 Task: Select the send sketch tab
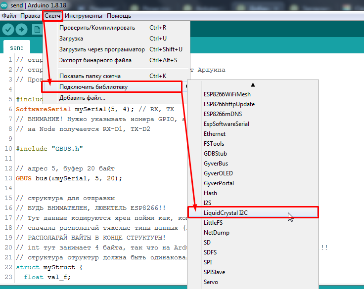17,48
